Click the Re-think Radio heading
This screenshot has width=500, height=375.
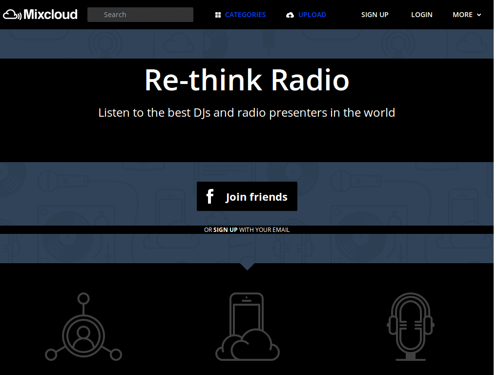247,81
